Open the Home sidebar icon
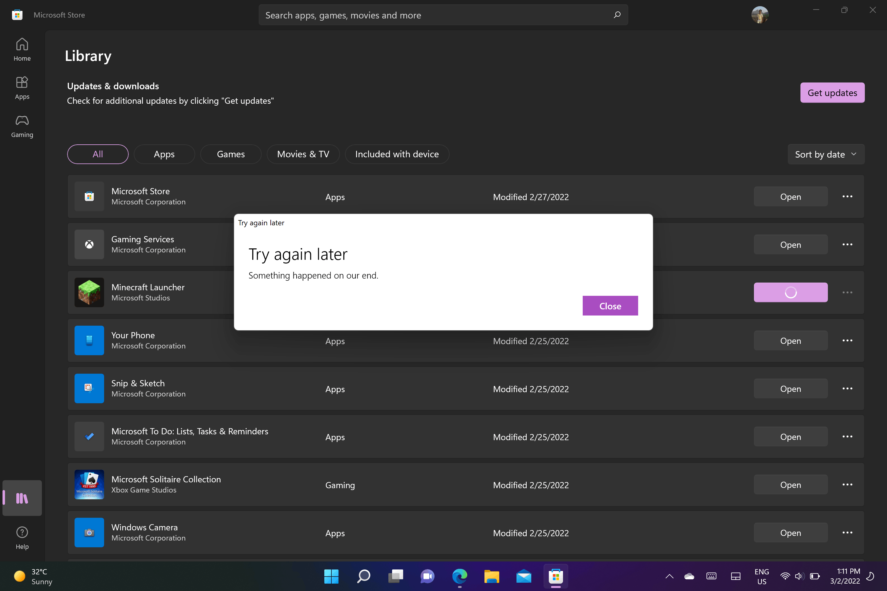 click(x=22, y=49)
